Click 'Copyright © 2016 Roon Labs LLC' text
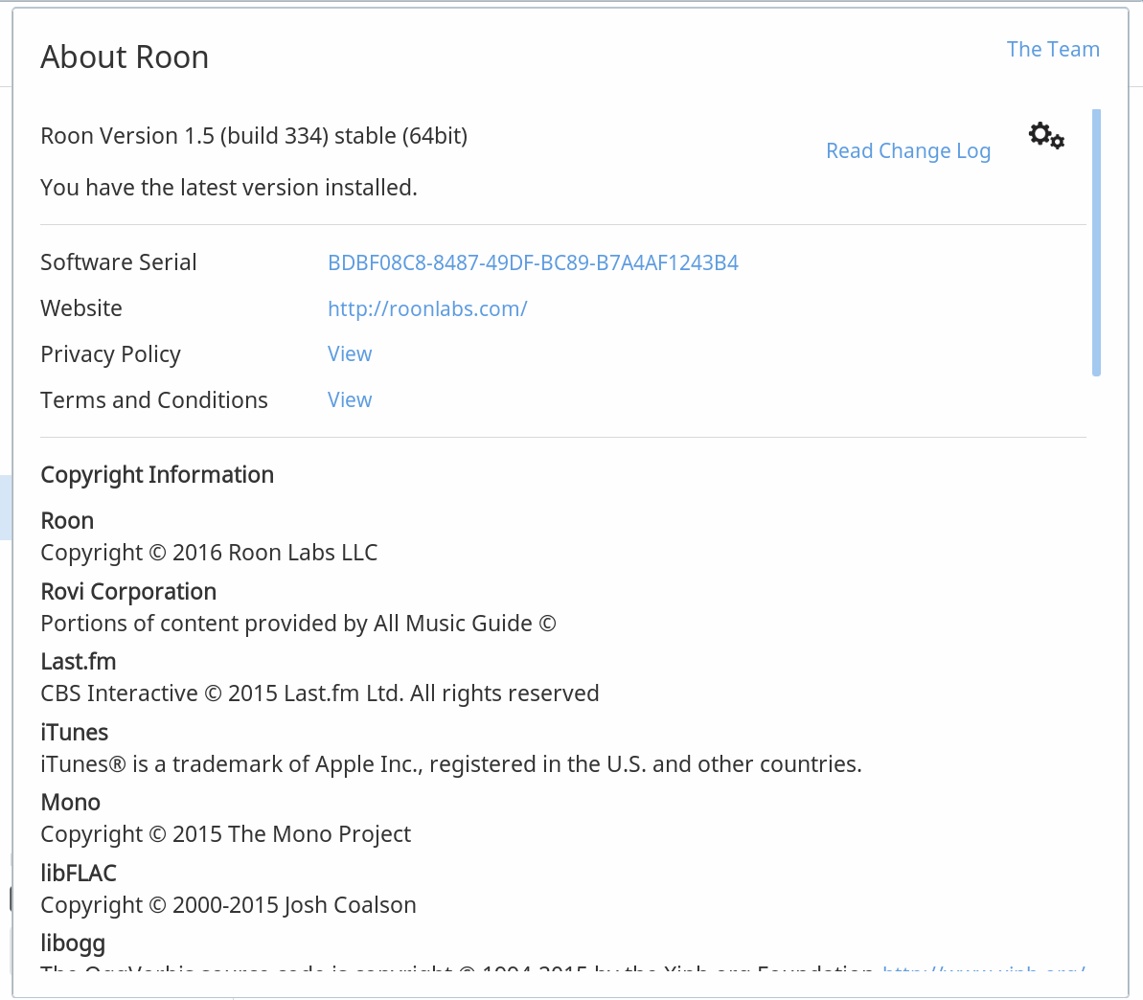This screenshot has height=1000, width=1143. (x=209, y=554)
